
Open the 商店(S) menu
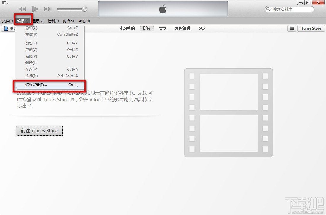click(x=68, y=21)
